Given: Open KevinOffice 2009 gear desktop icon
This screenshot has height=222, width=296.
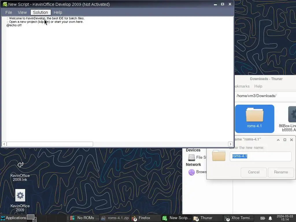Looking at the screenshot, I should click(20, 201).
